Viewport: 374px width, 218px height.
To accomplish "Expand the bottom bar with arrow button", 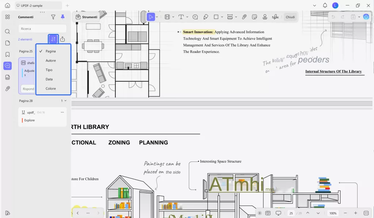I will pos(260,213).
